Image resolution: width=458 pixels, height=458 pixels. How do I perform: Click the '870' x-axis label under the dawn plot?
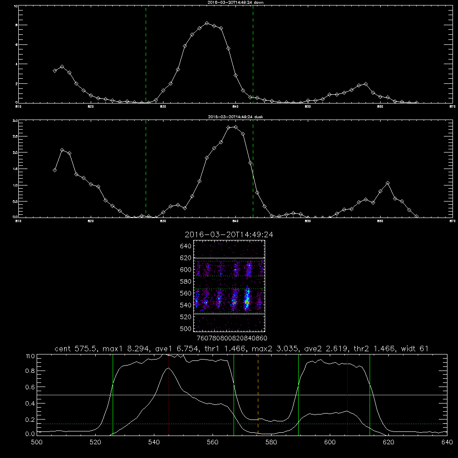click(x=452, y=107)
